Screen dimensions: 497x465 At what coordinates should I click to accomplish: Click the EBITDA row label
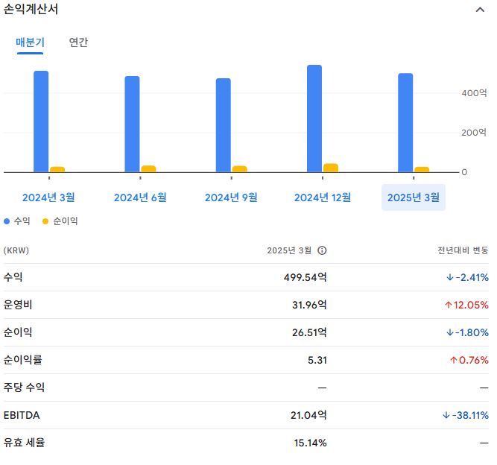click(x=22, y=415)
